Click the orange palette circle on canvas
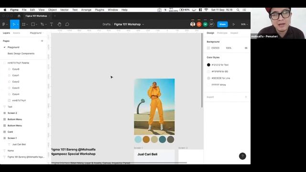 coord(146,140)
